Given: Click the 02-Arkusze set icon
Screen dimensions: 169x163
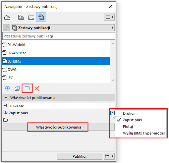Looking at the screenshot, I should tap(5, 53).
